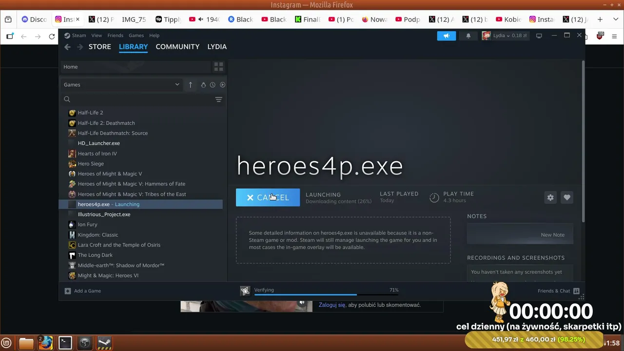Screen dimensions: 624x351
Task: Open the file manager in taskbar
Action: pyautogui.click(x=26, y=343)
